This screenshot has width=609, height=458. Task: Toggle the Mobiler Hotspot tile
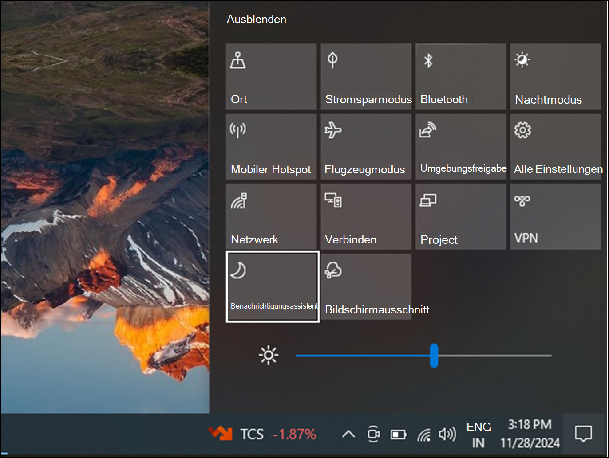(271, 146)
